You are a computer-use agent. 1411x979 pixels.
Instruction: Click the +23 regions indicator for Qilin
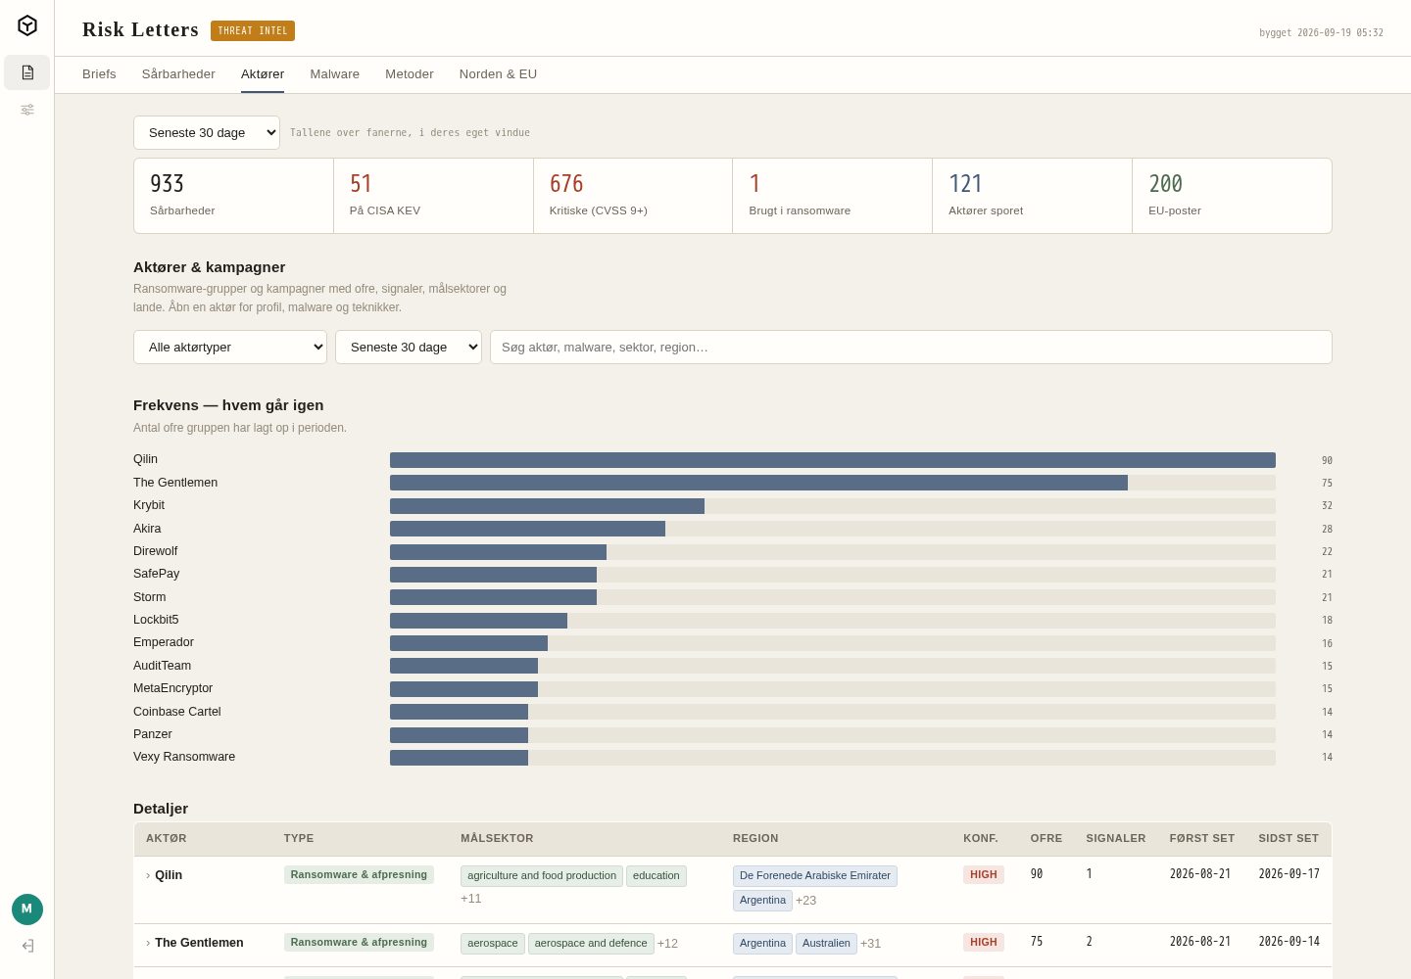click(x=805, y=901)
